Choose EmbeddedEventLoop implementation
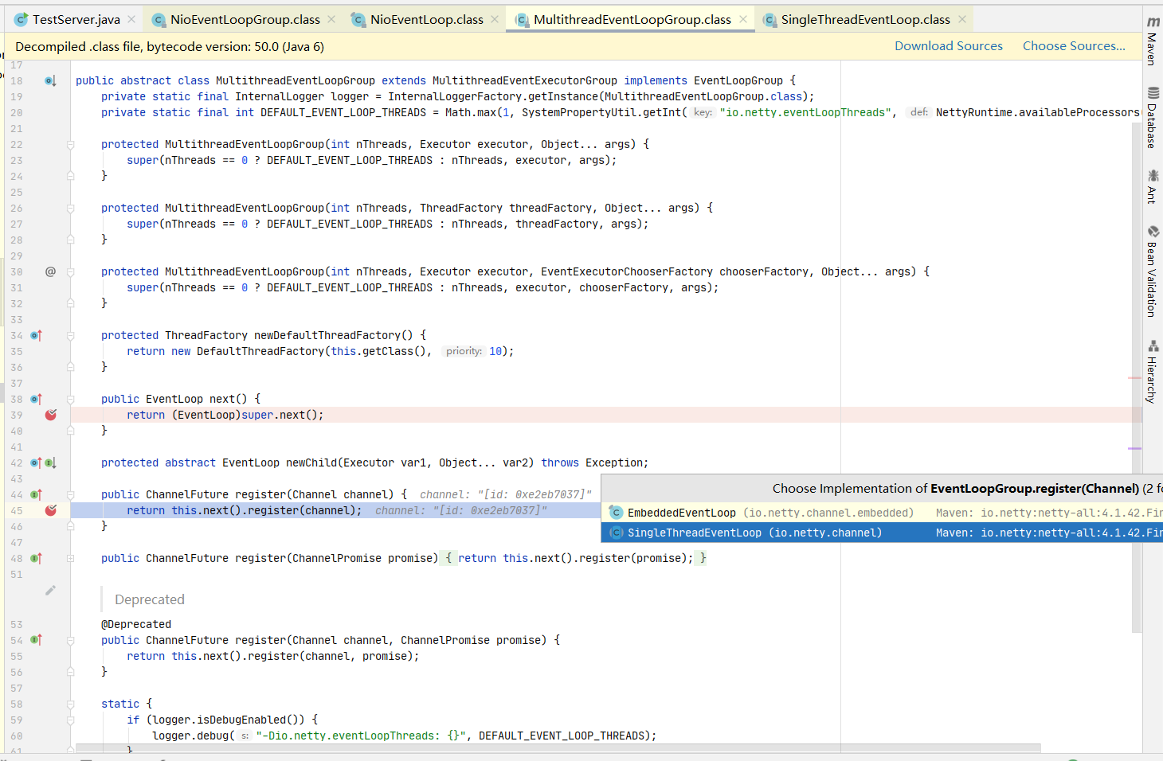Image resolution: width=1163 pixels, height=761 pixels. tap(882, 513)
